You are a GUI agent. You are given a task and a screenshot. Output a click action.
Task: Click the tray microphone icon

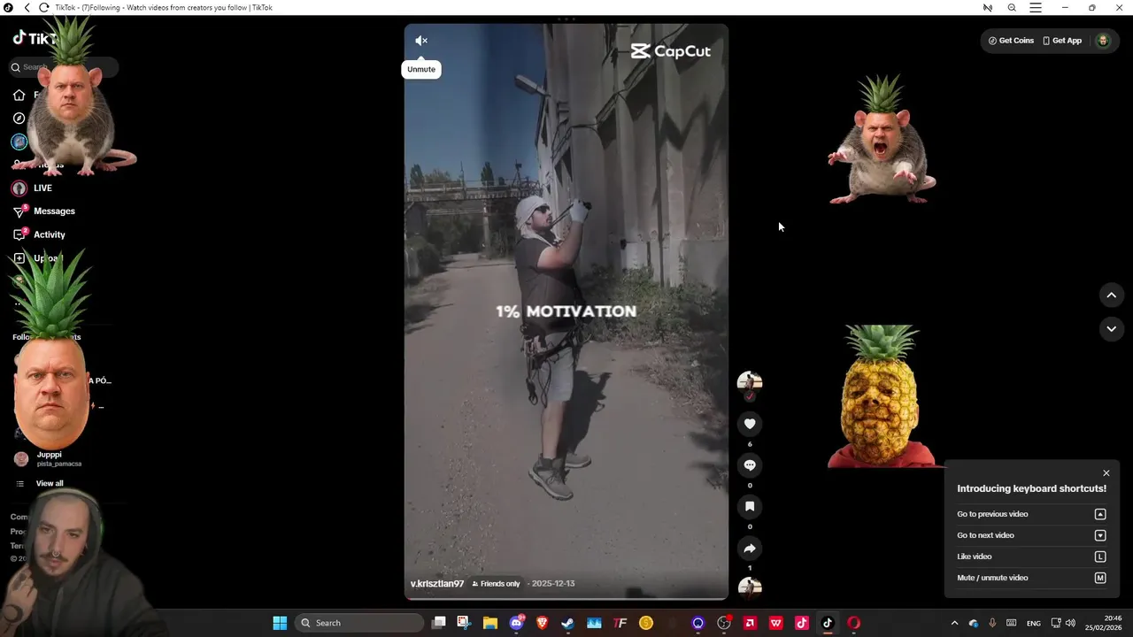click(992, 623)
